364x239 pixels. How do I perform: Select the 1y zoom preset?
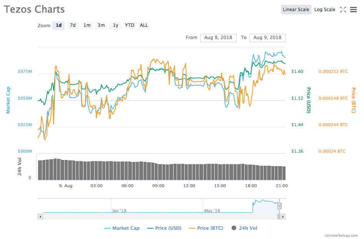coord(115,25)
